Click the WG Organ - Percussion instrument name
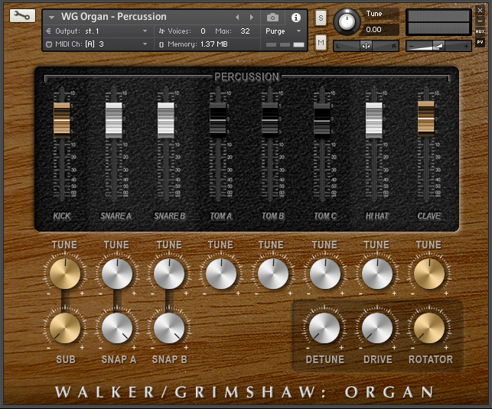The width and height of the screenshot is (492, 409). point(113,17)
